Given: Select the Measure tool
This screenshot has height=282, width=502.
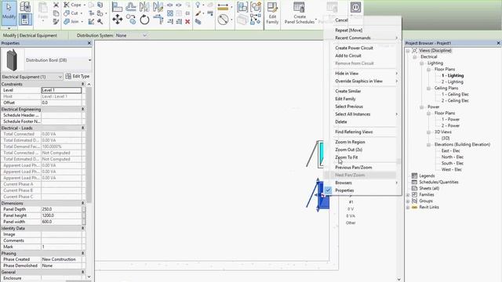Looking at the screenshot, I should pyautogui.click(x=223, y=20).
